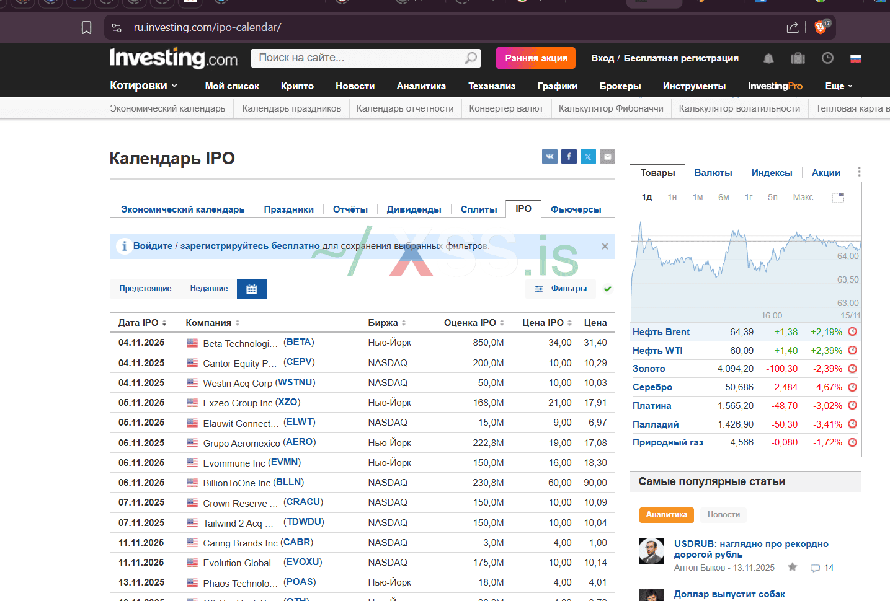890x601 pixels.
Task: Open Brave Shields icon
Action: (x=821, y=27)
